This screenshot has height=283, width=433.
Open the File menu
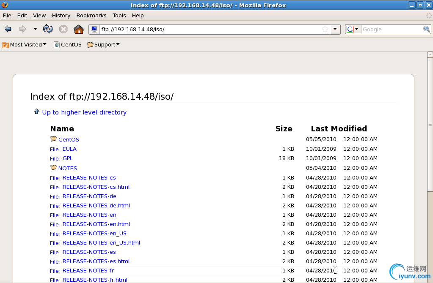click(x=7, y=16)
